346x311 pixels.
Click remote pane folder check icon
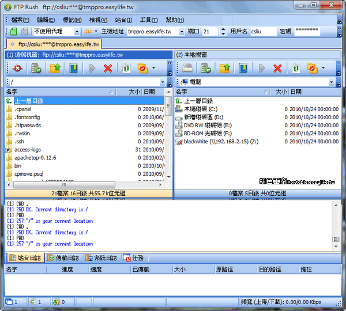click(x=143, y=69)
